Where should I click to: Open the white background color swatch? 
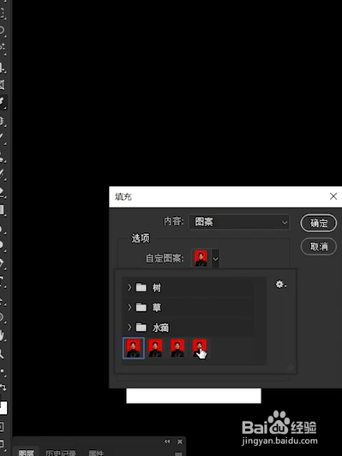coord(3,408)
